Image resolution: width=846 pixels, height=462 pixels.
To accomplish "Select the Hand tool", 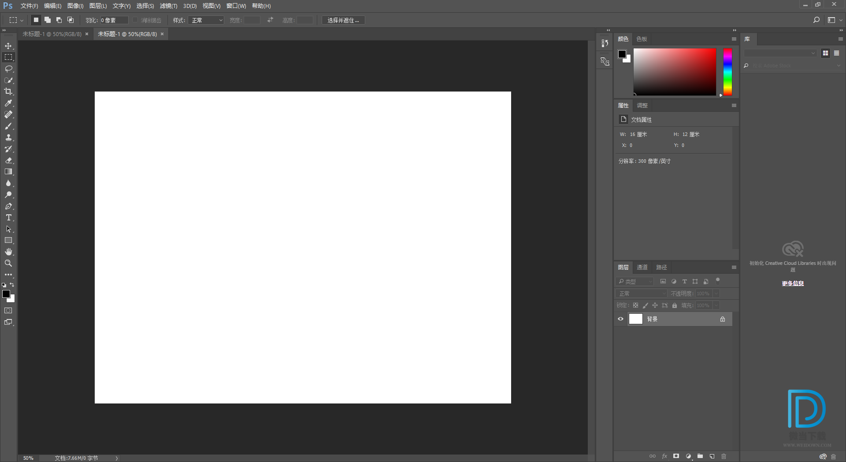I will (8, 252).
